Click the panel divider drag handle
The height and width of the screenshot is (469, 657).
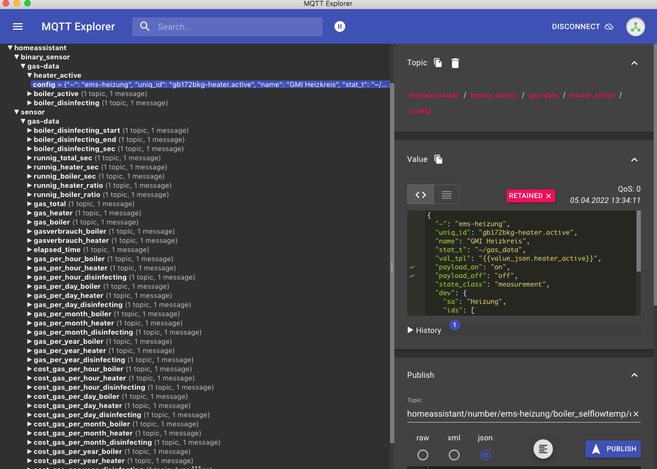[x=392, y=267]
